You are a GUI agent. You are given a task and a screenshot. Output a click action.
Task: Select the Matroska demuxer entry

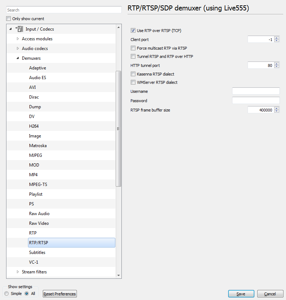(x=38, y=146)
